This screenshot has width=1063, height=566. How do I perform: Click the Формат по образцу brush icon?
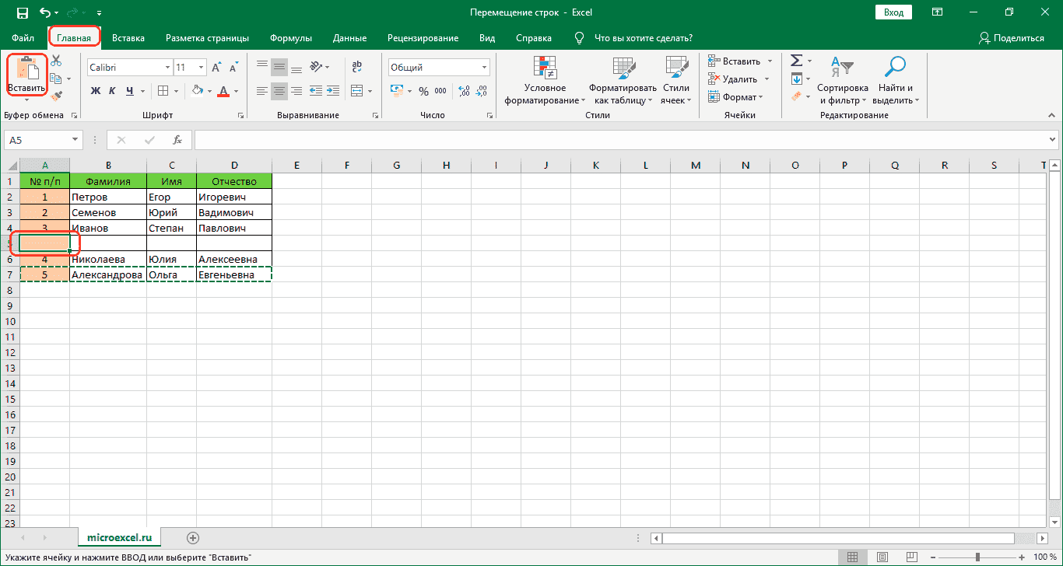tap(57, 96)
